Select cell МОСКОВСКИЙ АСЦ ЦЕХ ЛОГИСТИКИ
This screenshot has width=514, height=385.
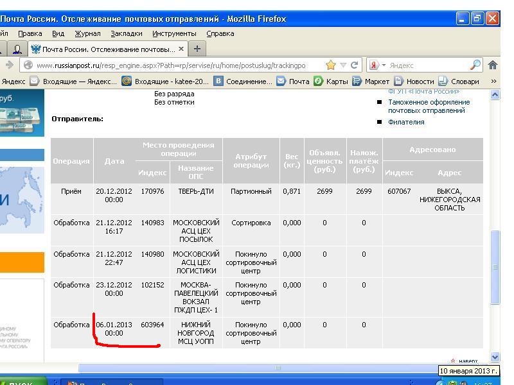(196, 262)
